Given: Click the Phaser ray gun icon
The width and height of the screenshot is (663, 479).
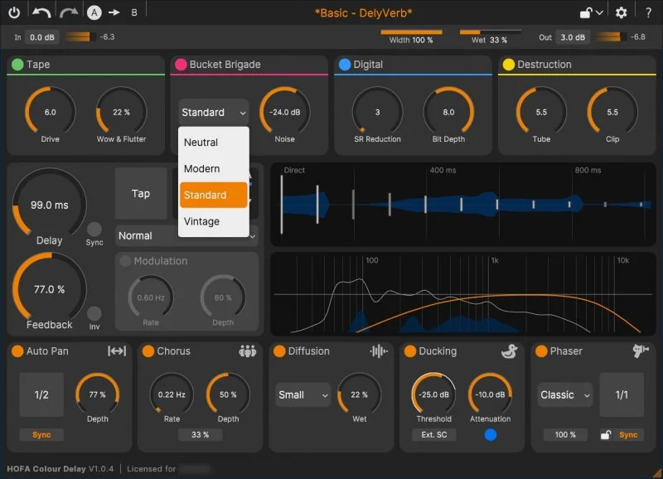Looking at the screenshot, I should (641, 351).
